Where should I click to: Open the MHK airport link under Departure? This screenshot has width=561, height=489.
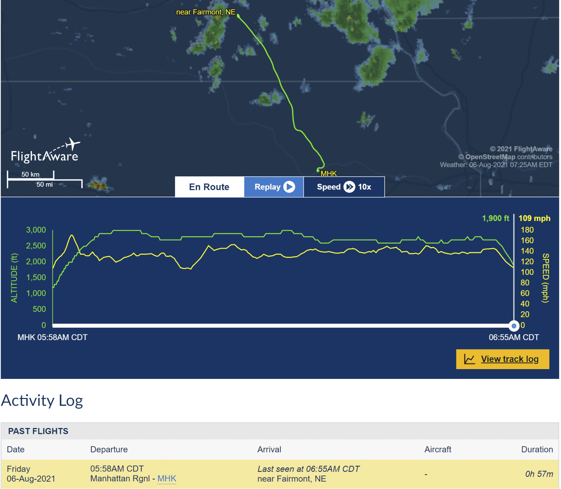(167, 478)
